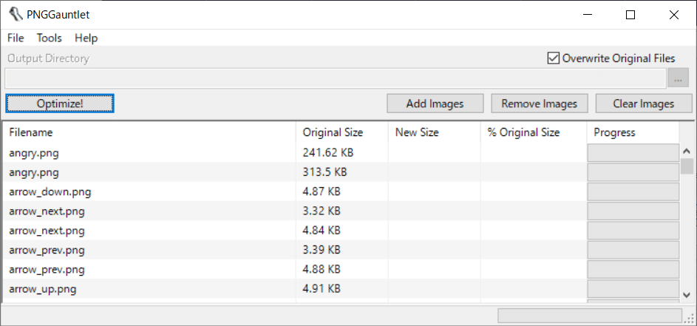Click scrollbar down arrow in file list

point(687,294)
